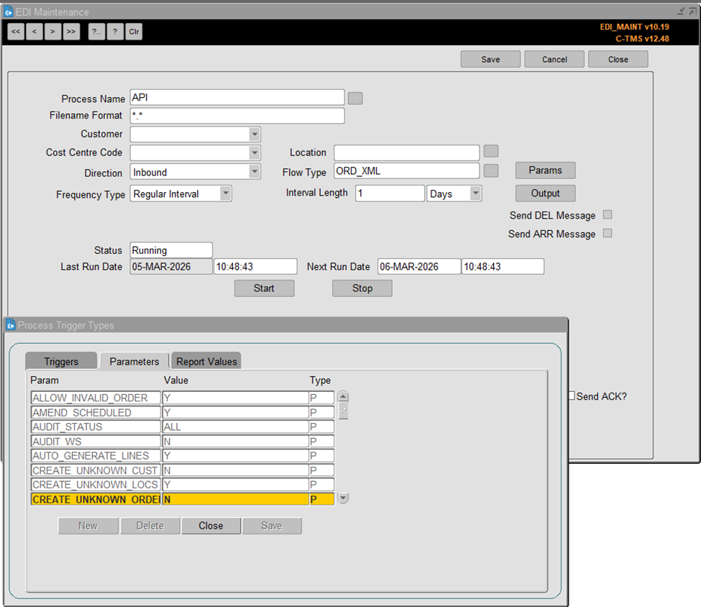Select the previous record arrow icon
701x607 pixels.
coord(34,31)
